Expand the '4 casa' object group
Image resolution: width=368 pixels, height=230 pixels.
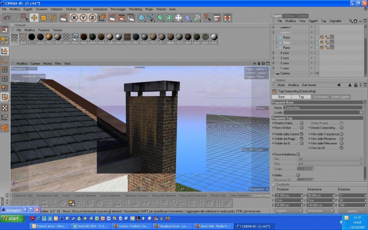[x=273, y=53]
